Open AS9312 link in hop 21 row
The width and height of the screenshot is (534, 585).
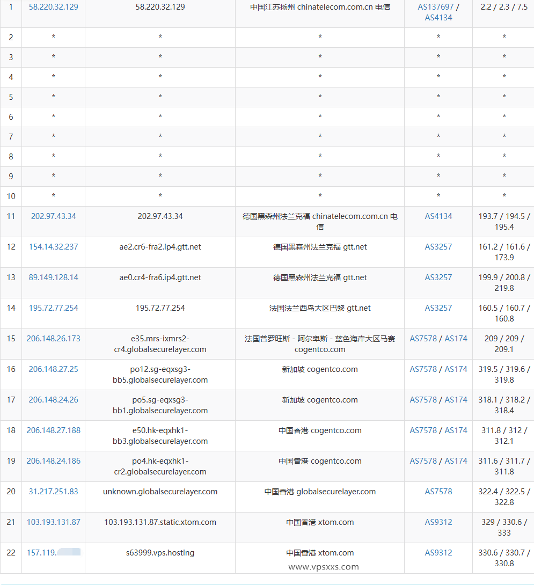[438, 522]
